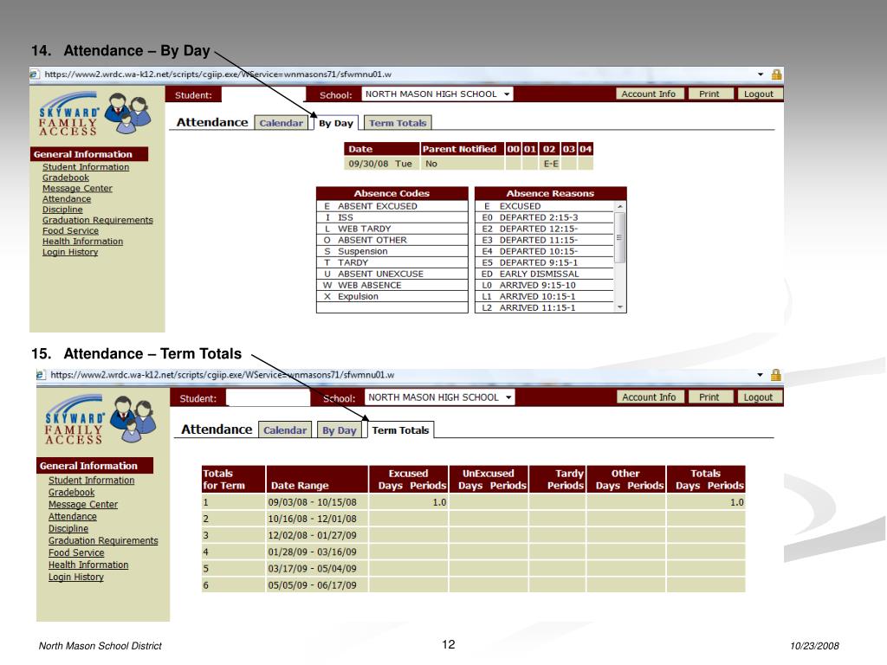This screenshot has height=665, width=887.
Task: Click Absence Reasons list scroll up arrow
Action: point(620,206)
